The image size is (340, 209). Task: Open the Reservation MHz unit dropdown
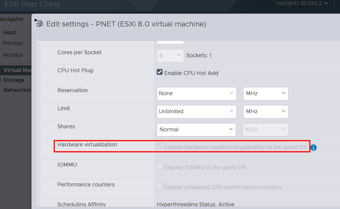266,93
